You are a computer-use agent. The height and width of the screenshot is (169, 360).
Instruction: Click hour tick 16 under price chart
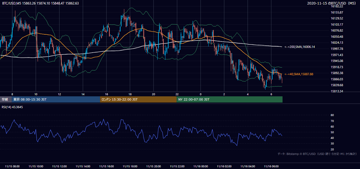pos(106,94)
